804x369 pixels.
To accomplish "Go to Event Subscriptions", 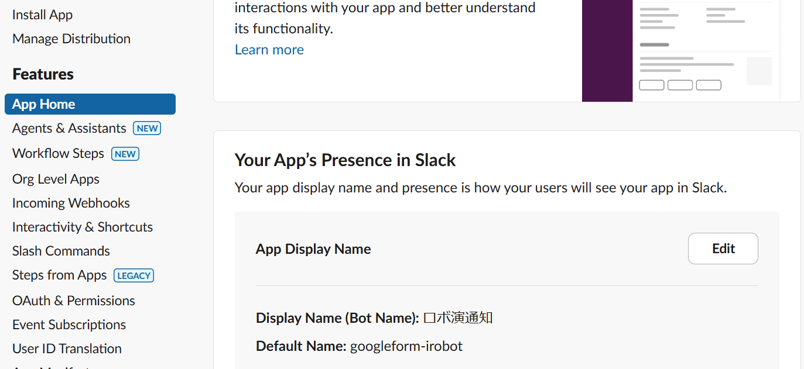I will click(x=69, y=325).
